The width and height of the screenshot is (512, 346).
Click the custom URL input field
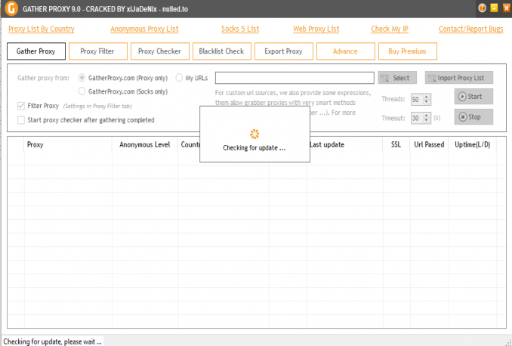coord(295,78)
